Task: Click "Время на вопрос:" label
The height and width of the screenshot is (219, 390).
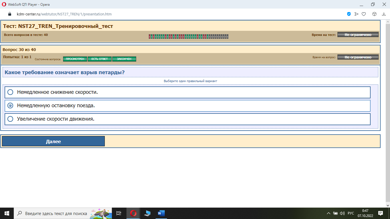Action: (x=324, y=57)
